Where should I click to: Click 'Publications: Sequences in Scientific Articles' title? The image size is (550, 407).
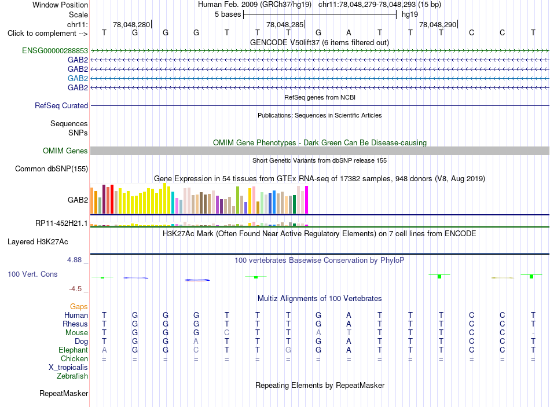point(320,115)
